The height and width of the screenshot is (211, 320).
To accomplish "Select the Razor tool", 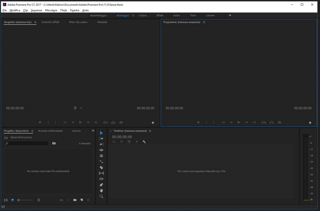I will coord(101,167).
